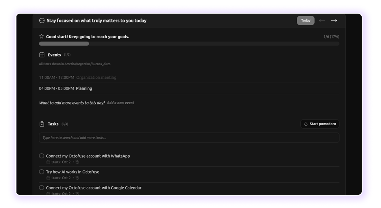This screenshot has height=208, width=381.
Task: Click the focus target icon beside the header
Action: coord(42,21)
